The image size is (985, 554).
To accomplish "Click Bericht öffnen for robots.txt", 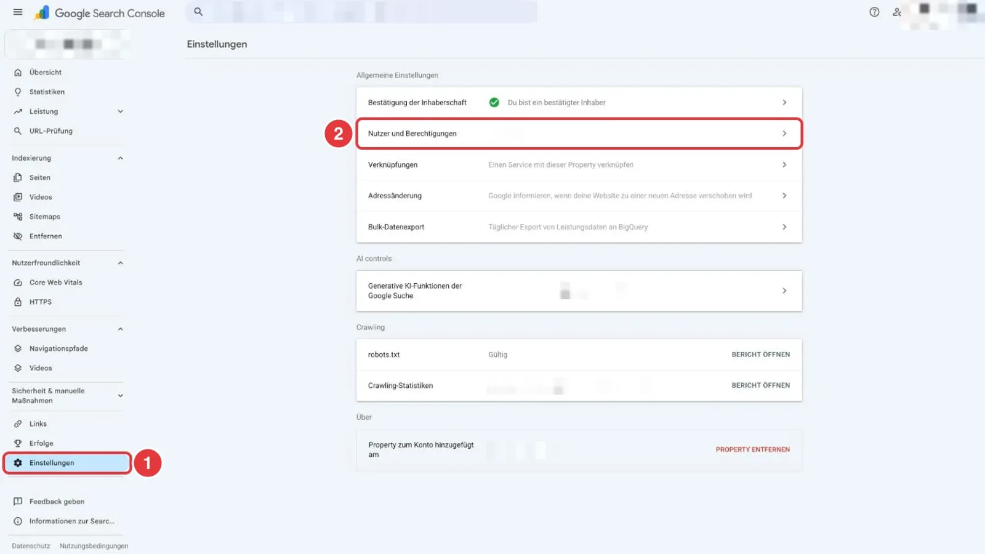I will 760,355.
